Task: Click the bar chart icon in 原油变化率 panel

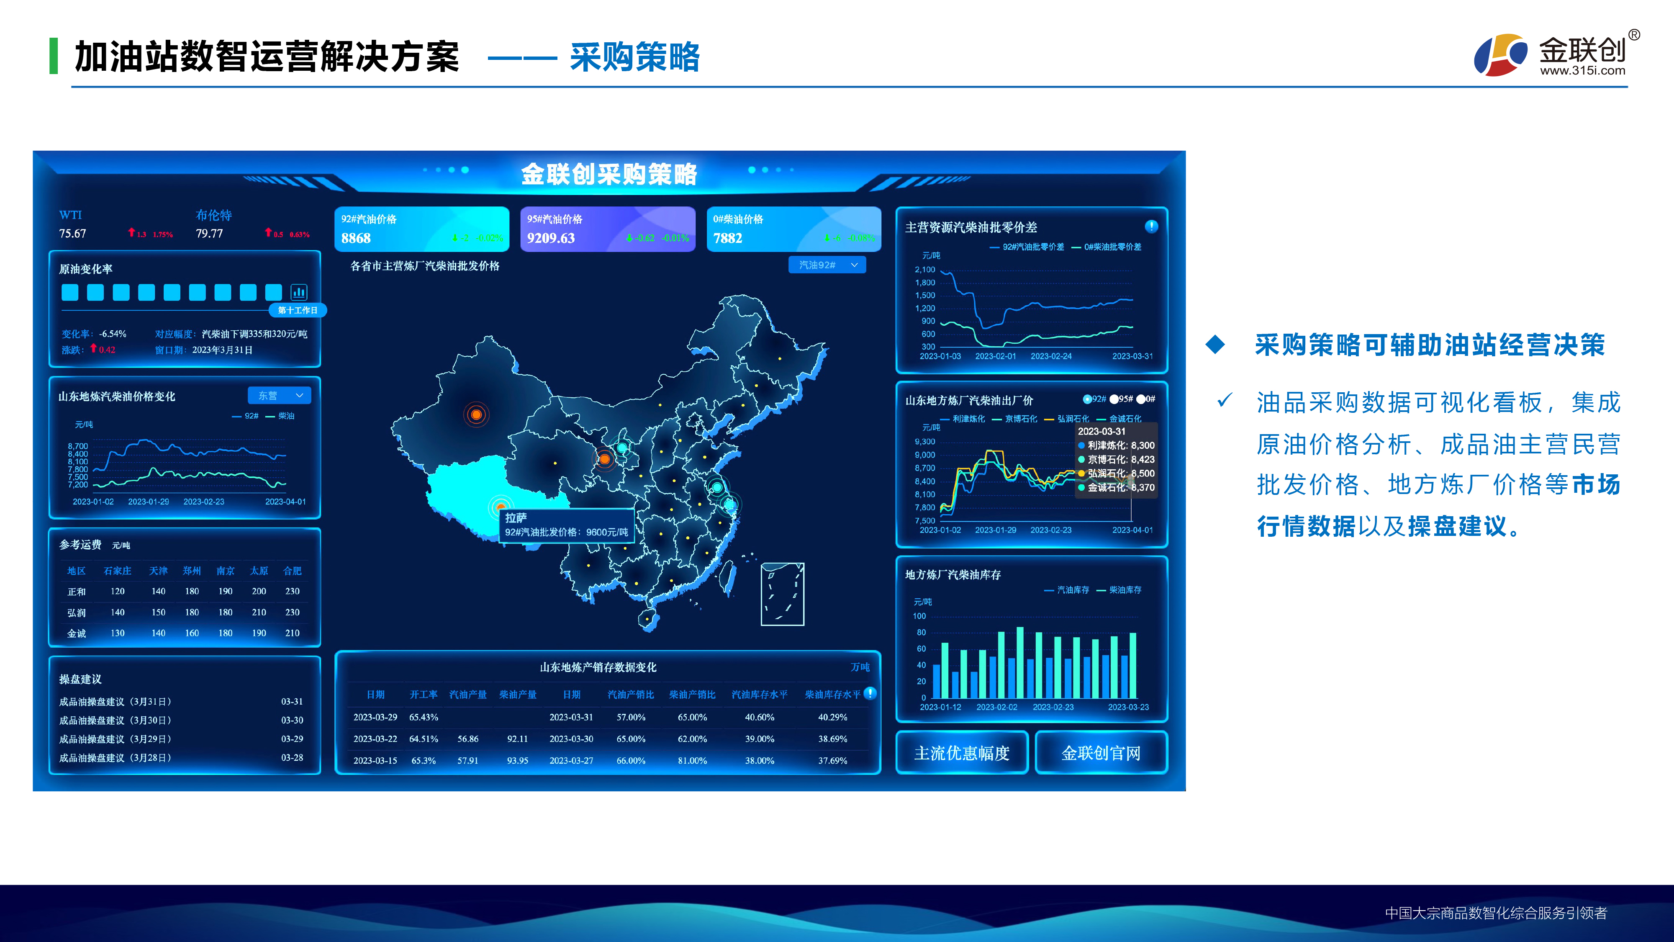Action: pos(298,292)
